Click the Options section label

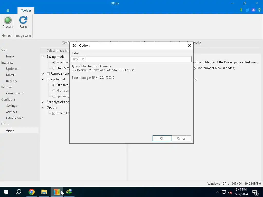[52, 107]
